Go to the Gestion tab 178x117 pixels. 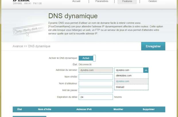(152, 1)
